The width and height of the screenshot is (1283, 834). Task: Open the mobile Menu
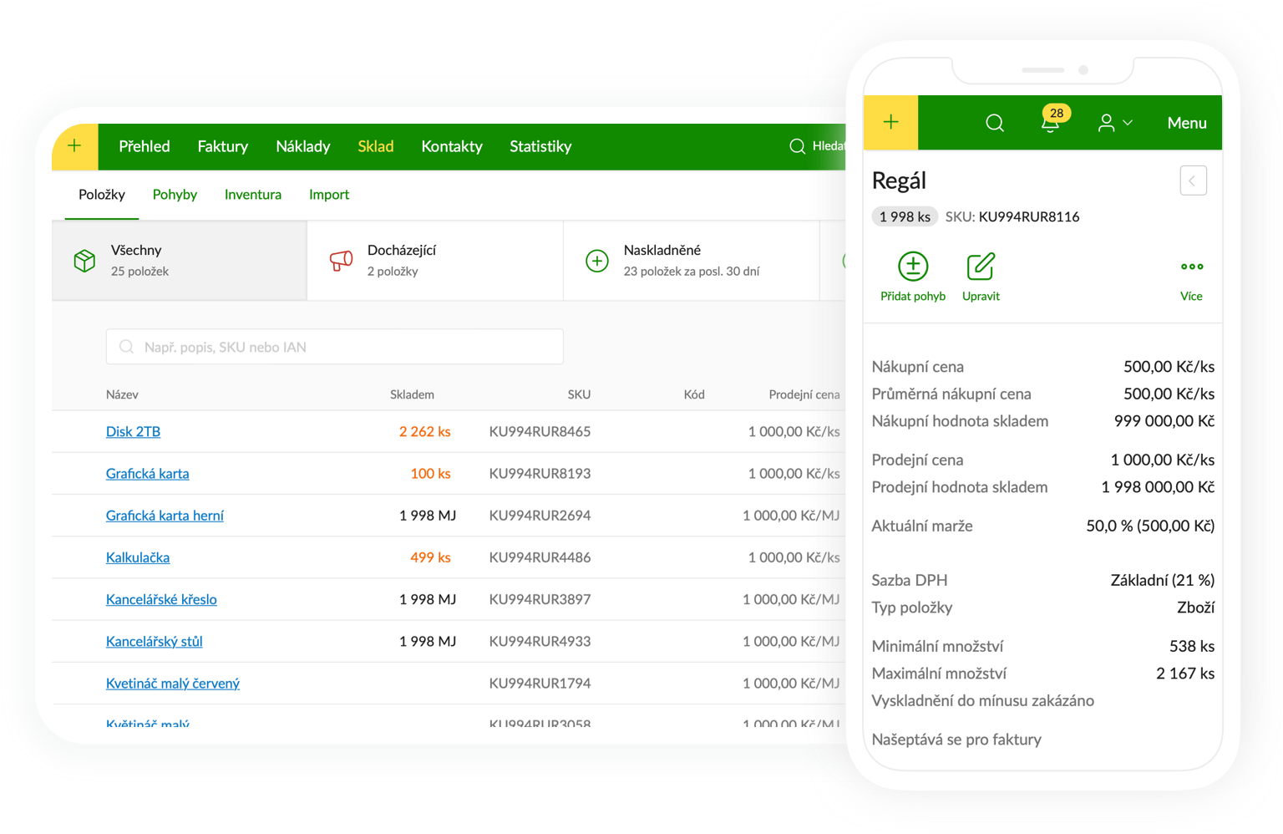click(x=1186, y=123)
